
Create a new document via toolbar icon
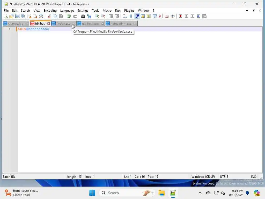point(6,16)
